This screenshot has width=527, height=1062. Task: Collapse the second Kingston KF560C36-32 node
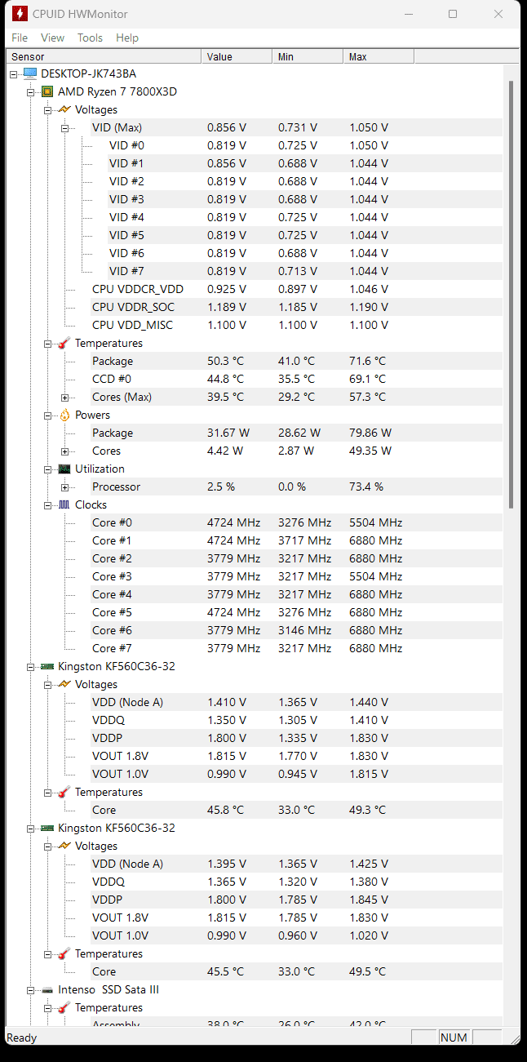pyautogui.click(x=30, y=828)
